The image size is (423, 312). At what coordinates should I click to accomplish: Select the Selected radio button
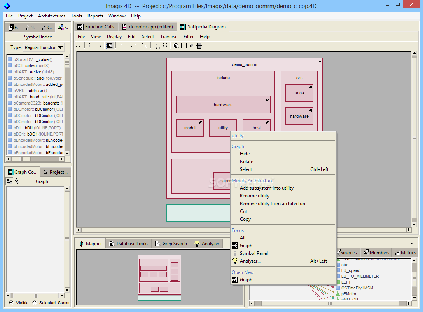35,303
